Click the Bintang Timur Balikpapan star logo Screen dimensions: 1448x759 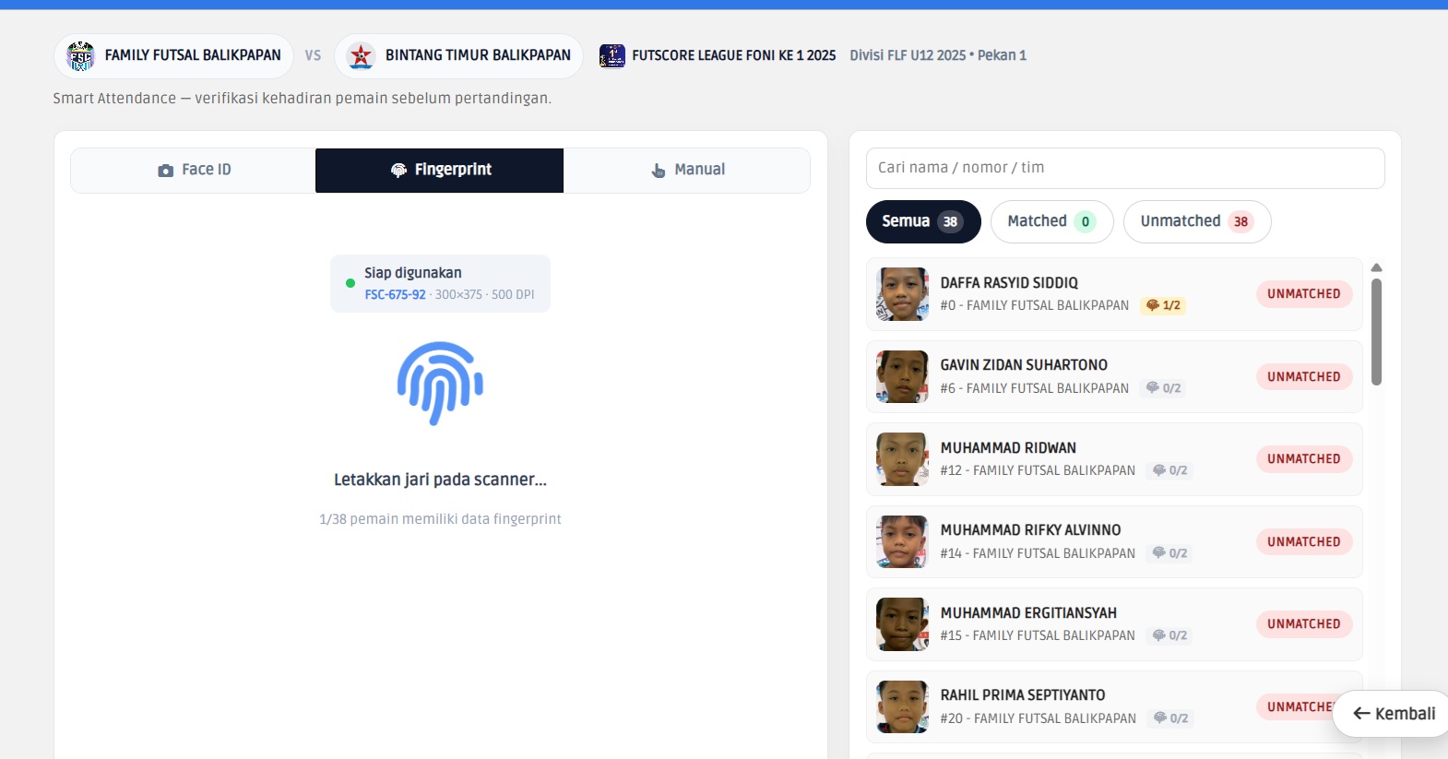(361, 56)
